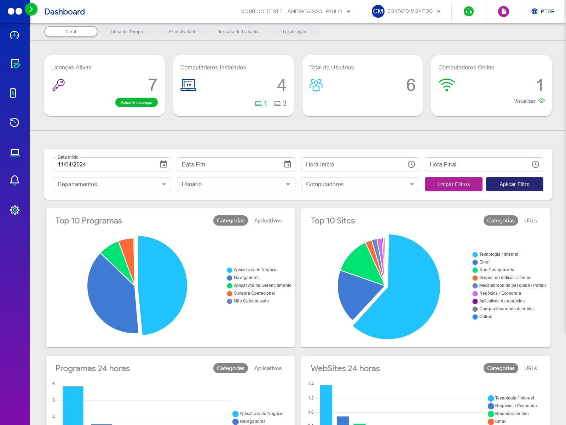Open the Usuário dropdown

click(x=236, y=184)
